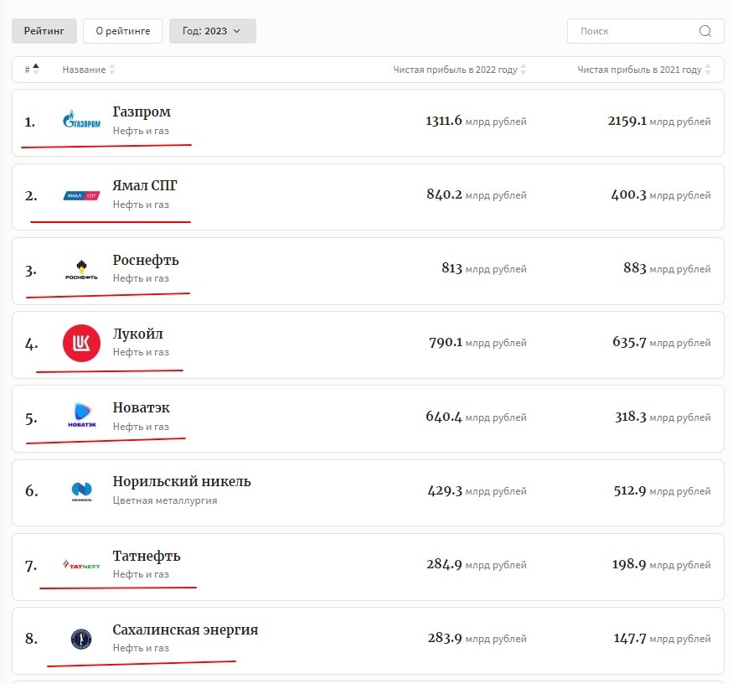Click the Цветная металлургия industry label

(x=165, y=500)
